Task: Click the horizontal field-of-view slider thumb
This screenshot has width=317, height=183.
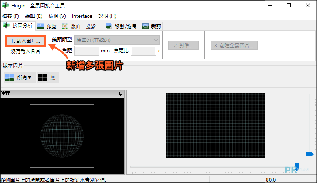Action: [x=297, y=166]
